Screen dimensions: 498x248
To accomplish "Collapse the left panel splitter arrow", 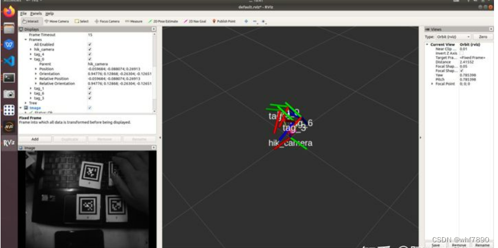I will click(x=160, y=138).
